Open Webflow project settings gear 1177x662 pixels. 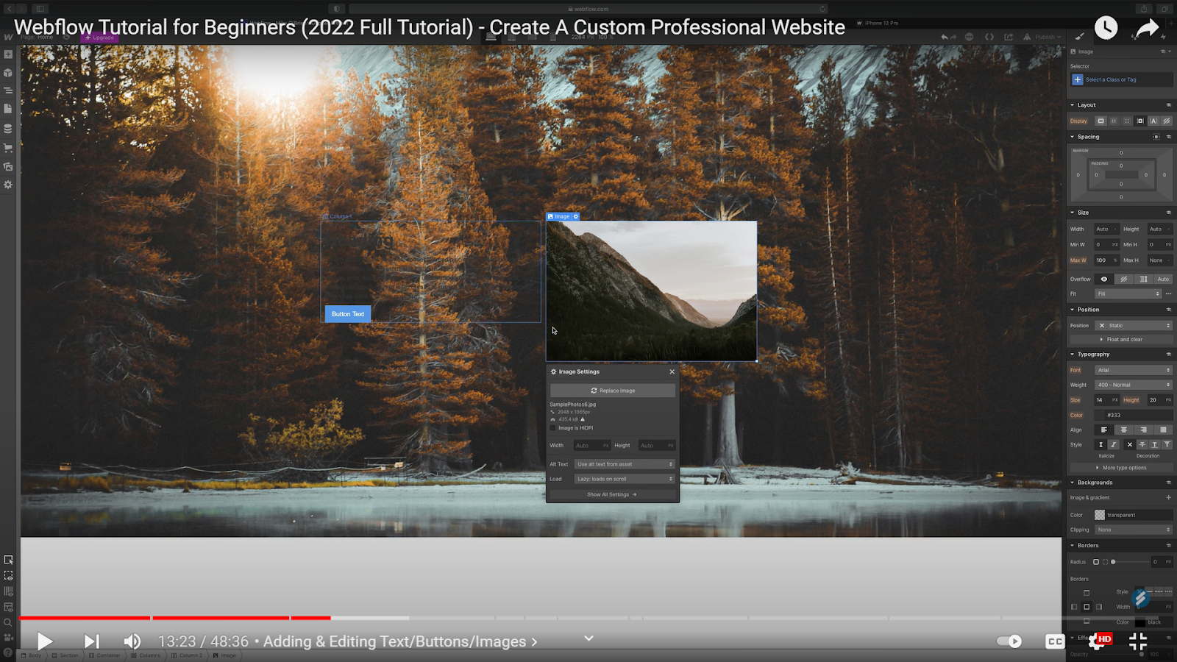pyautogui.click(x=8, y=185)
